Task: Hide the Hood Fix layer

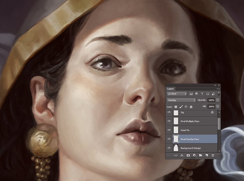Action: (x=169, y=130)
